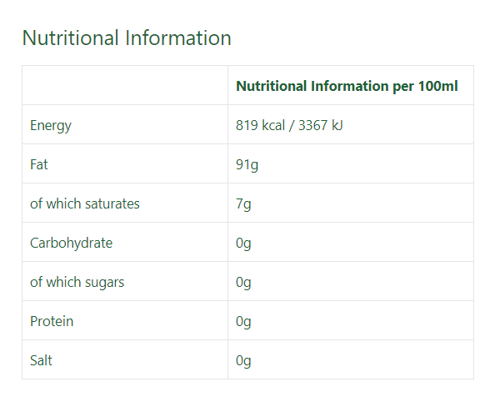The image size is (500, 417).
Task: Click the Energy row label
Action: (x=51, y=126)
